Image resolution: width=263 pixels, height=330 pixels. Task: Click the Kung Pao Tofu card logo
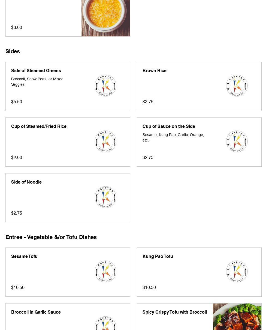237,272
